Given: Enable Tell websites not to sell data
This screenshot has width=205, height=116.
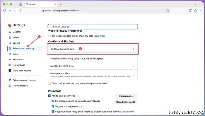Looking at the screenshot, I should (x=49, y=36).
